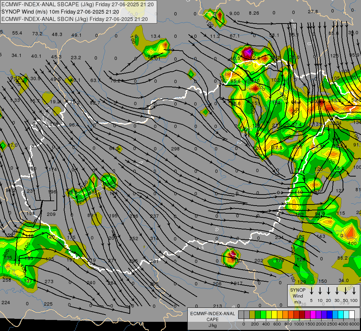Click the map value 34.0
The width and height of the screenshot is (361, 331).
pyautogui.click(x=344, y=281)
